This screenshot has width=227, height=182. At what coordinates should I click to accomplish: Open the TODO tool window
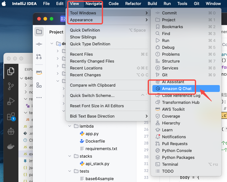coord(186,171)
